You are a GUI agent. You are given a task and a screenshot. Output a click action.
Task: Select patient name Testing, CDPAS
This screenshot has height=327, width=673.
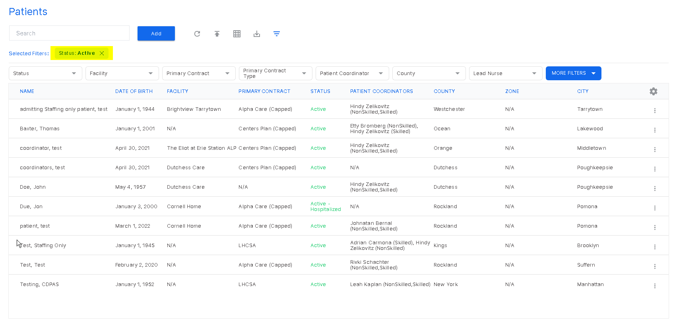39,284
